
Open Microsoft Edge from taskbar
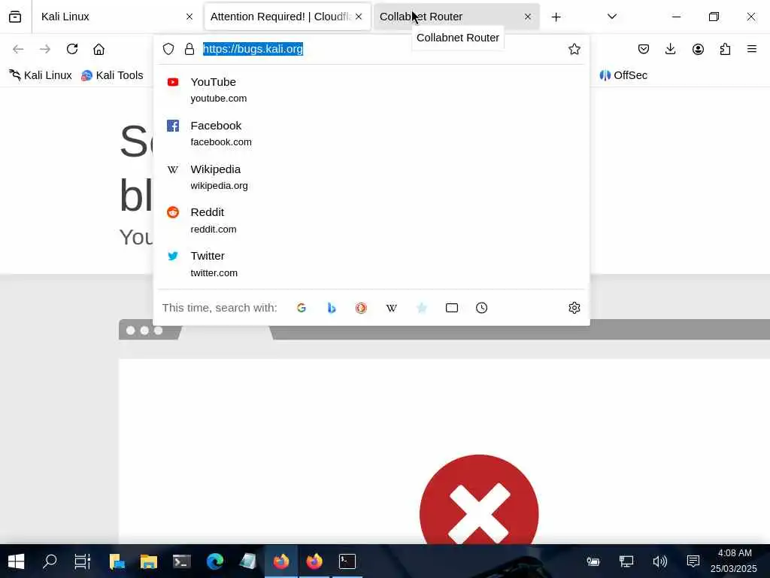point(214,561)
